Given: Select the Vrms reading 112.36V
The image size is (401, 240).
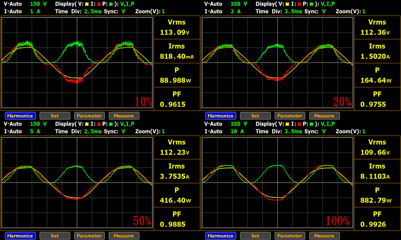Looking at the screenshot, I should 375,32.
